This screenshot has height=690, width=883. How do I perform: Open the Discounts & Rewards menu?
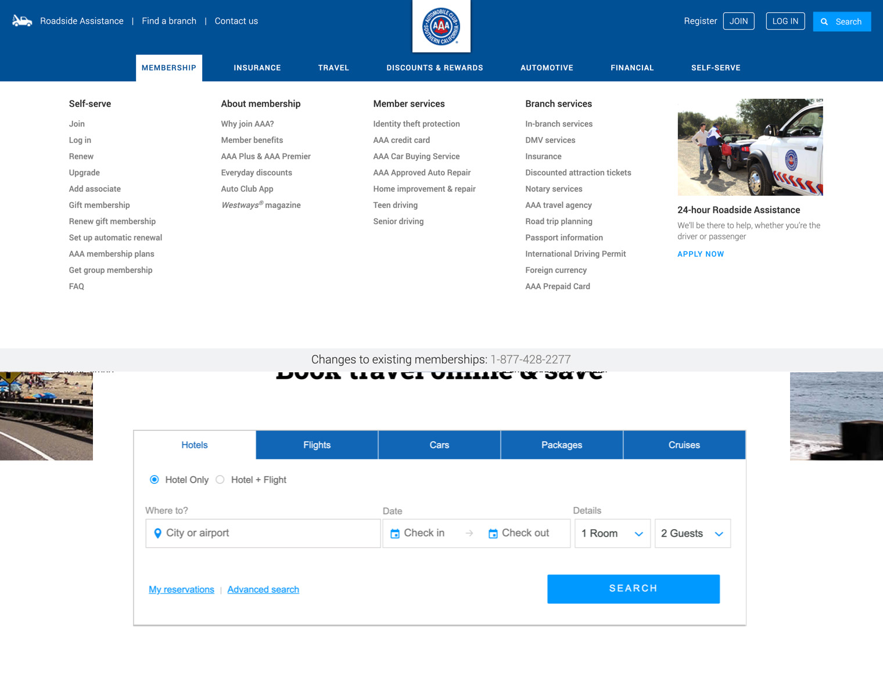pyautogui.click(x=435, y=68)
